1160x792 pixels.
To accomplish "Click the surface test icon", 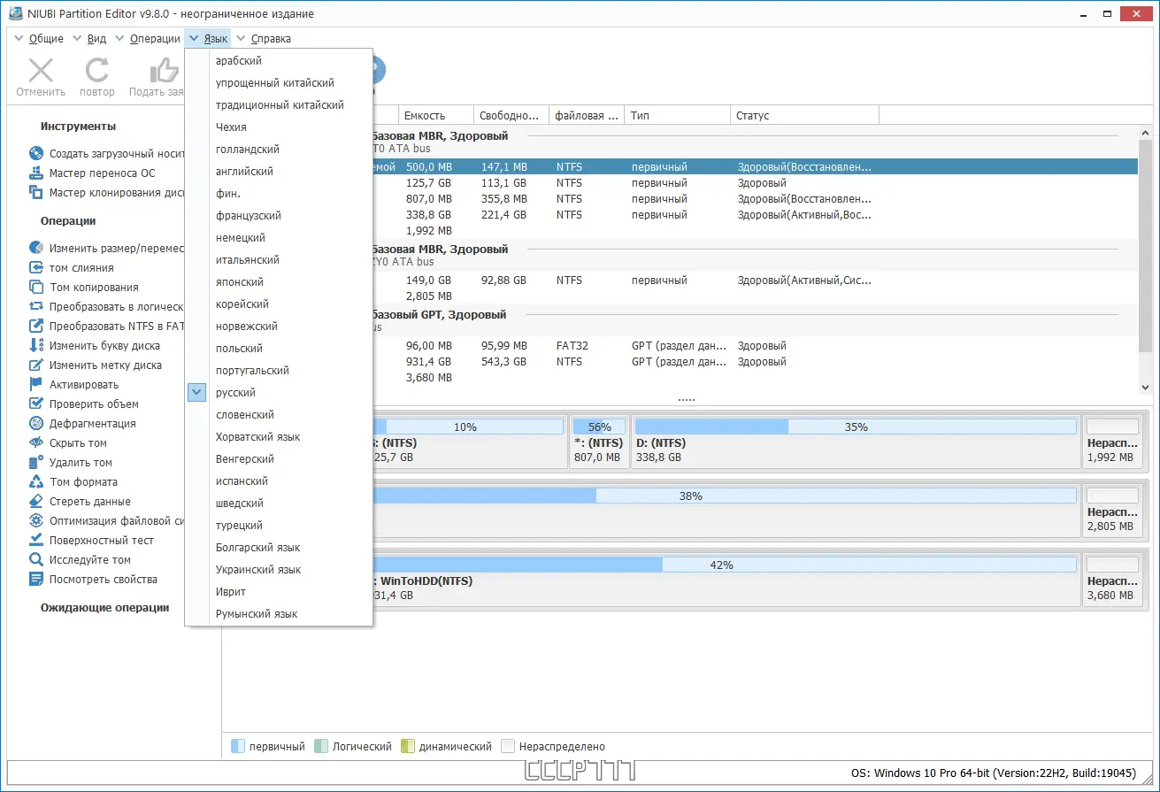I will (36, 540).
